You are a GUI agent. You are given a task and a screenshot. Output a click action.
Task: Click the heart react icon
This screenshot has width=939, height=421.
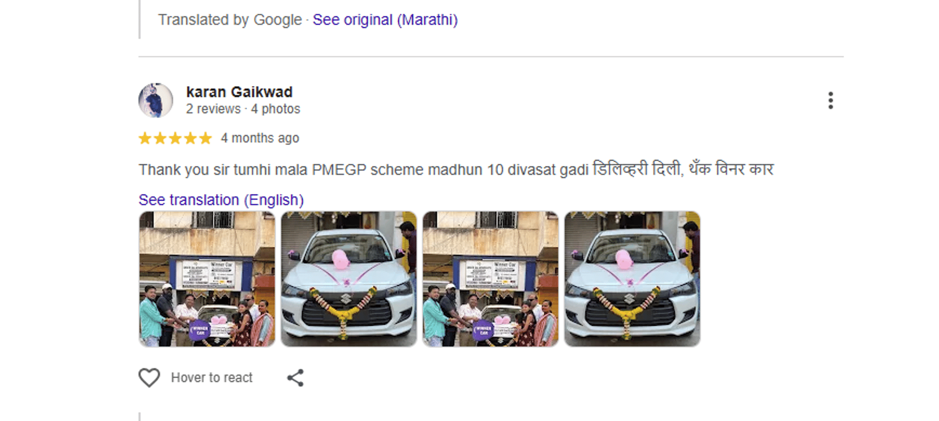149,378
